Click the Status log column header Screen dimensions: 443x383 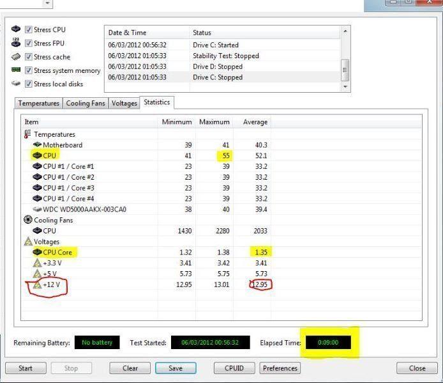coord(265,33)
